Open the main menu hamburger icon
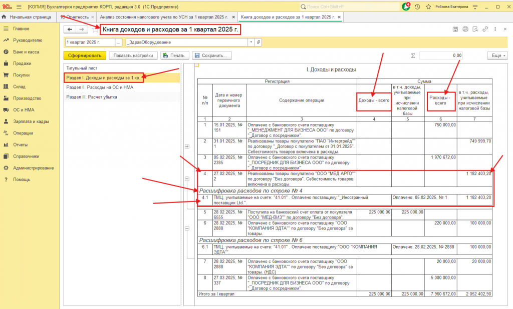Screen dimensions: 513x309 click(x=19, y=6)
